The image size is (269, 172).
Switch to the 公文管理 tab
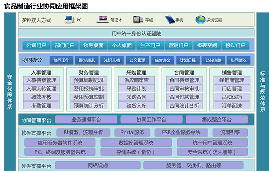pyautogui.click(x=138, y=60)
